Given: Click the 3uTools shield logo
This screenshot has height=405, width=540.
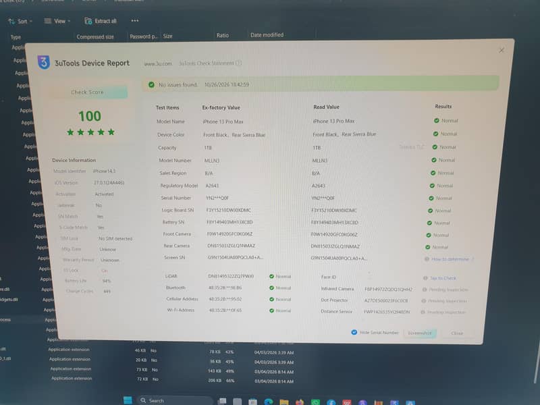Looking at the screenshot, I should [x=44, y=62].
